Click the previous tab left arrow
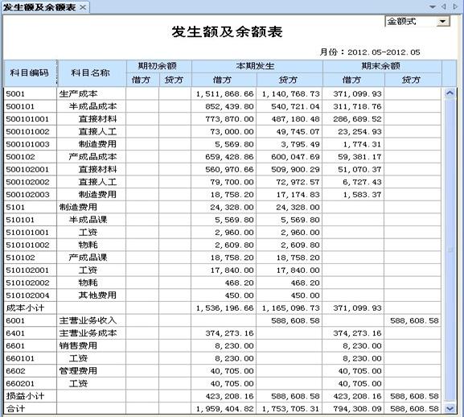 click(444, 6)
